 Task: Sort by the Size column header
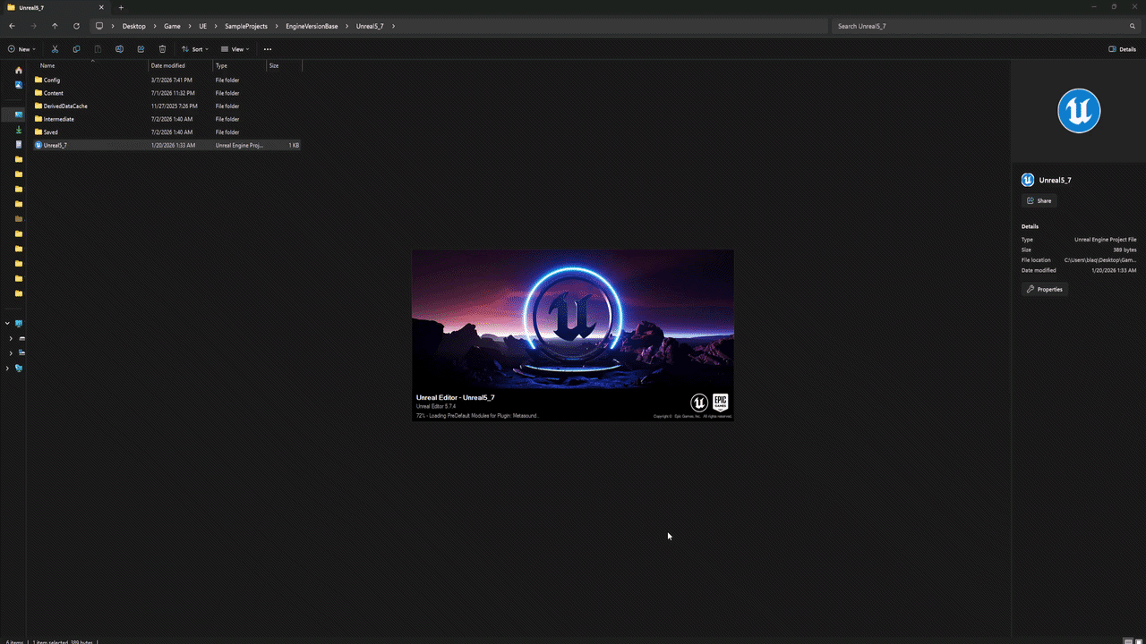(x=284, y=65)
